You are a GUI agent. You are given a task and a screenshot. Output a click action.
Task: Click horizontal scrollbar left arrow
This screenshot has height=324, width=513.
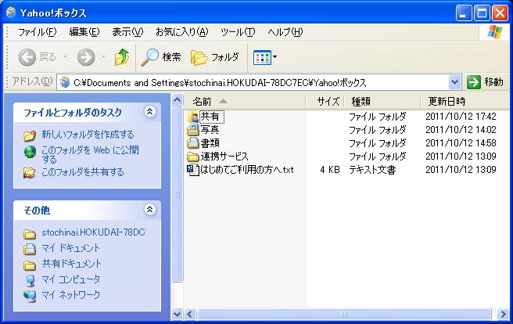tap(190, 314)
